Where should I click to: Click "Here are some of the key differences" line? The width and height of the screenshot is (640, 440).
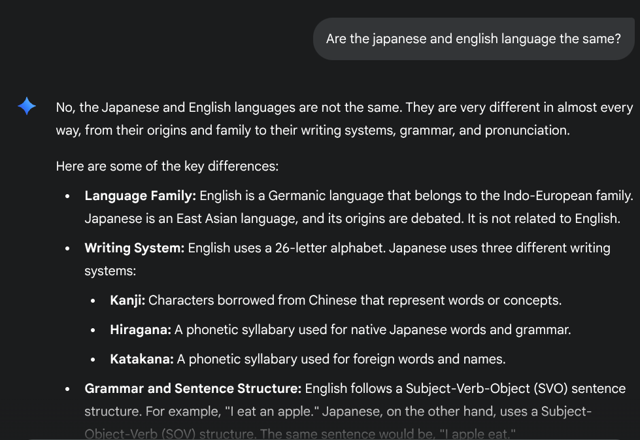[167, 166]
